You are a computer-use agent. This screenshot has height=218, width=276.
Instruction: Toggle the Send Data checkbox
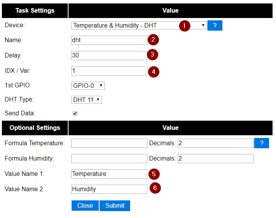[x=75, y=113]
